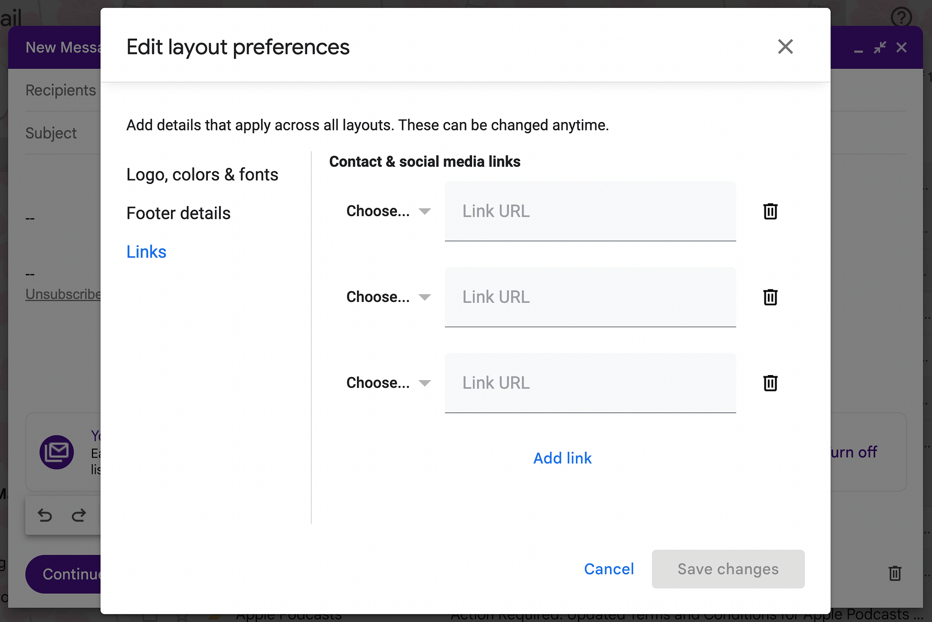Click the Save changes button
Screen dimensions: 932x622
click(728, 568)
